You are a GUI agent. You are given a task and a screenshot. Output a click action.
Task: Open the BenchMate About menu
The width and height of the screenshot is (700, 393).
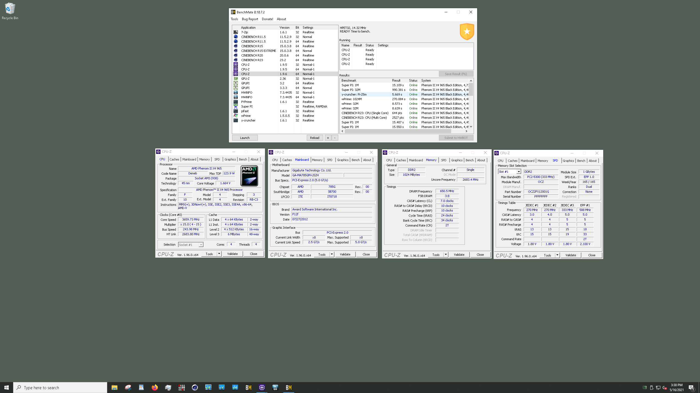281,19
